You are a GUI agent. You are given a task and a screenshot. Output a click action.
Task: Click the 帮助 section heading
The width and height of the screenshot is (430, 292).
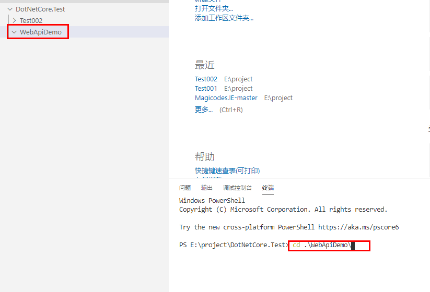pos(205,157)
